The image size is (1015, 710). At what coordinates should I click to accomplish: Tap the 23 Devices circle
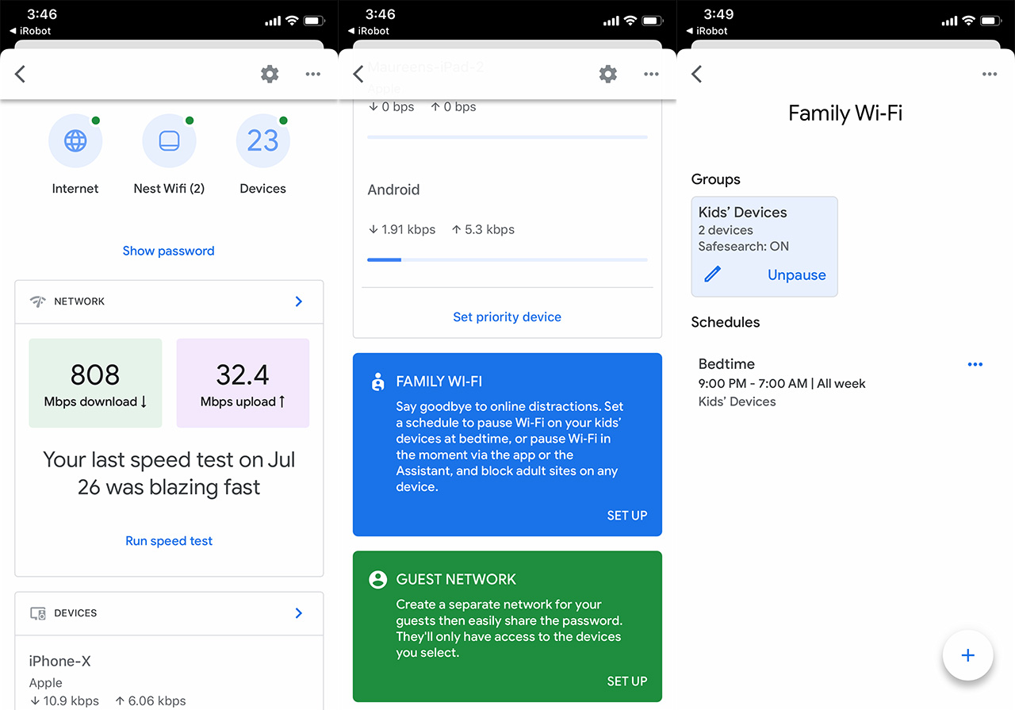coord(262,141)
